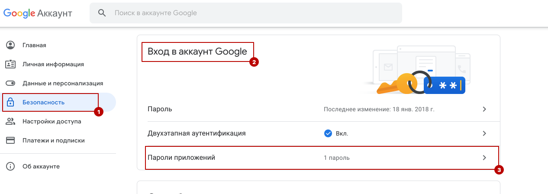
Task: Open the Безопасность menu item
Action: click(58, 102)
